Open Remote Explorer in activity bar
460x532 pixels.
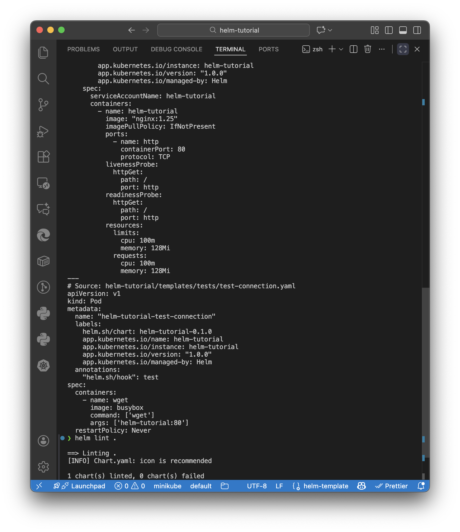pos(43,183)
